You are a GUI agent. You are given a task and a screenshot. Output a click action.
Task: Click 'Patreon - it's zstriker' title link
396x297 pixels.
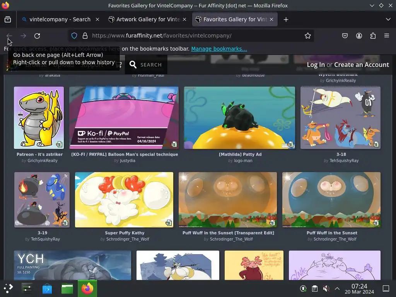40,154
